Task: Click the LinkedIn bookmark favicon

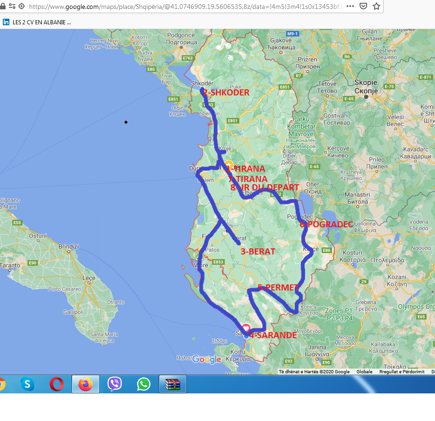Action: click(6, 22)
